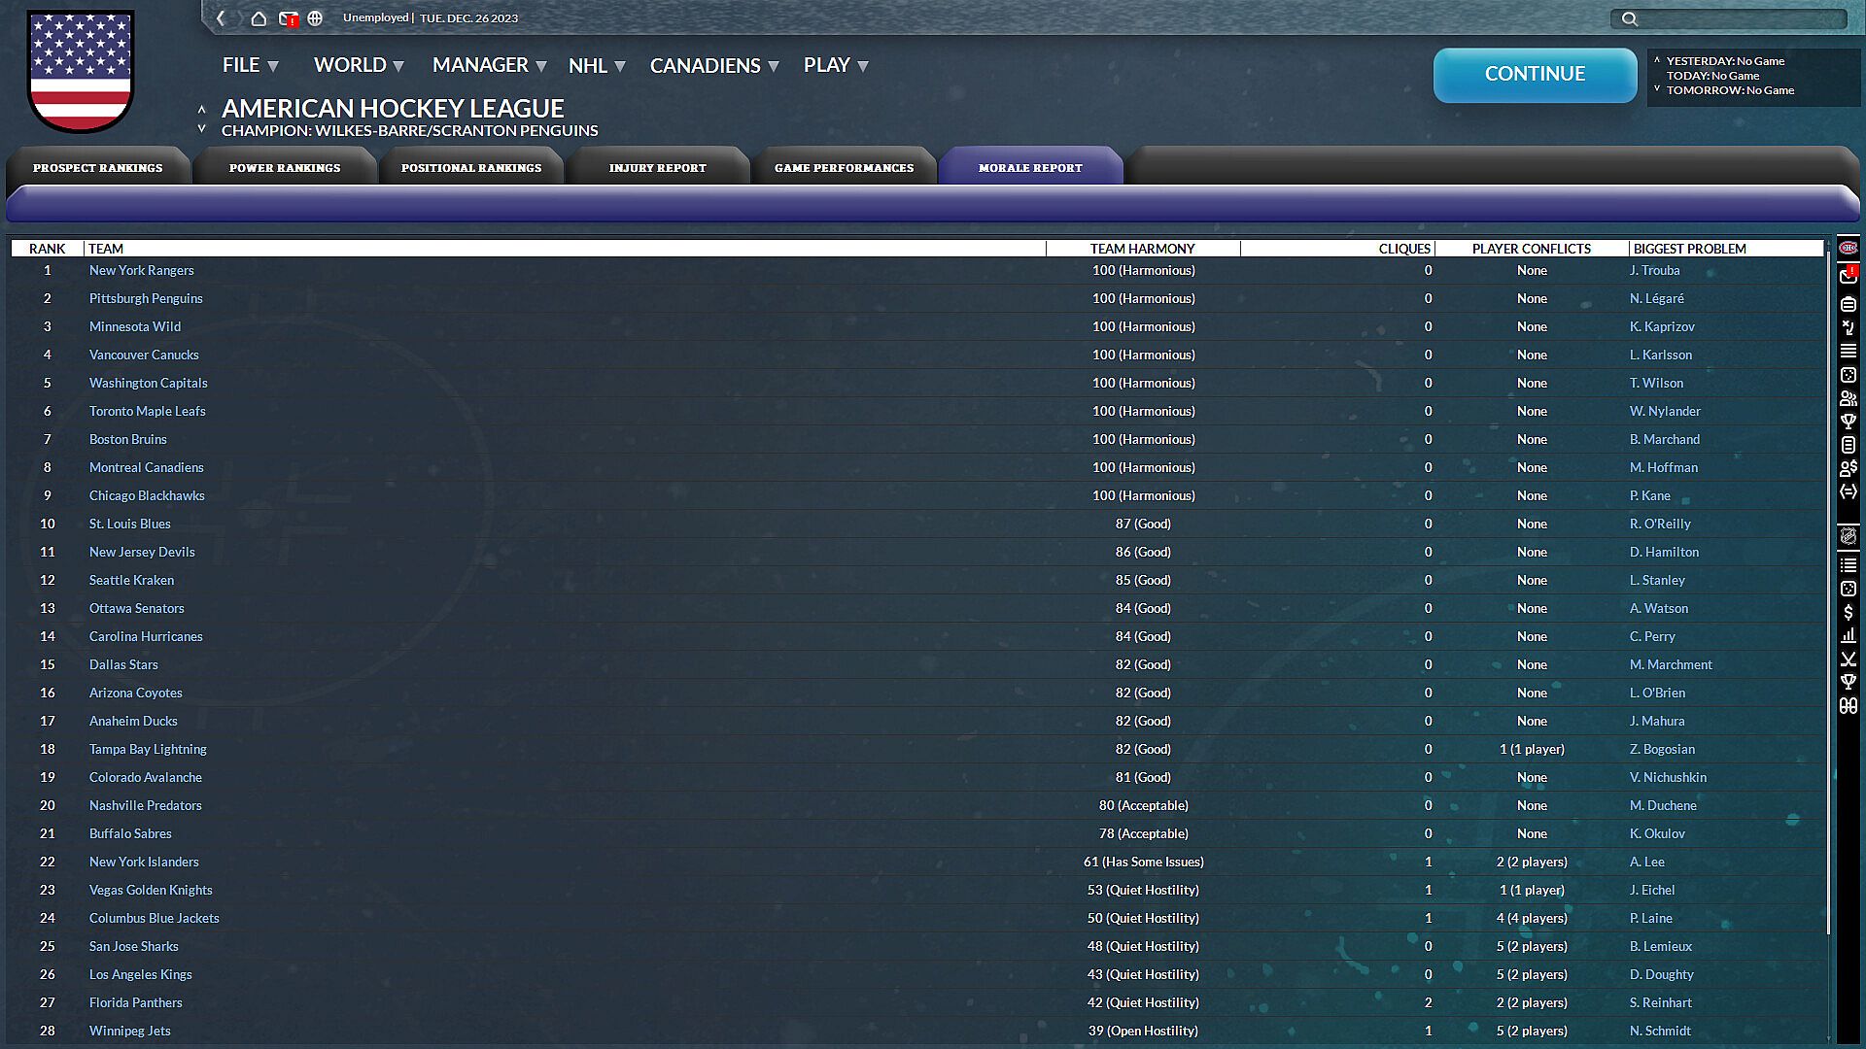This screenshot has width=1866, height=1049.
Task: Expand the CANADIENS dropdown menu
Action: pyautogui.click(x=714, y=65)
